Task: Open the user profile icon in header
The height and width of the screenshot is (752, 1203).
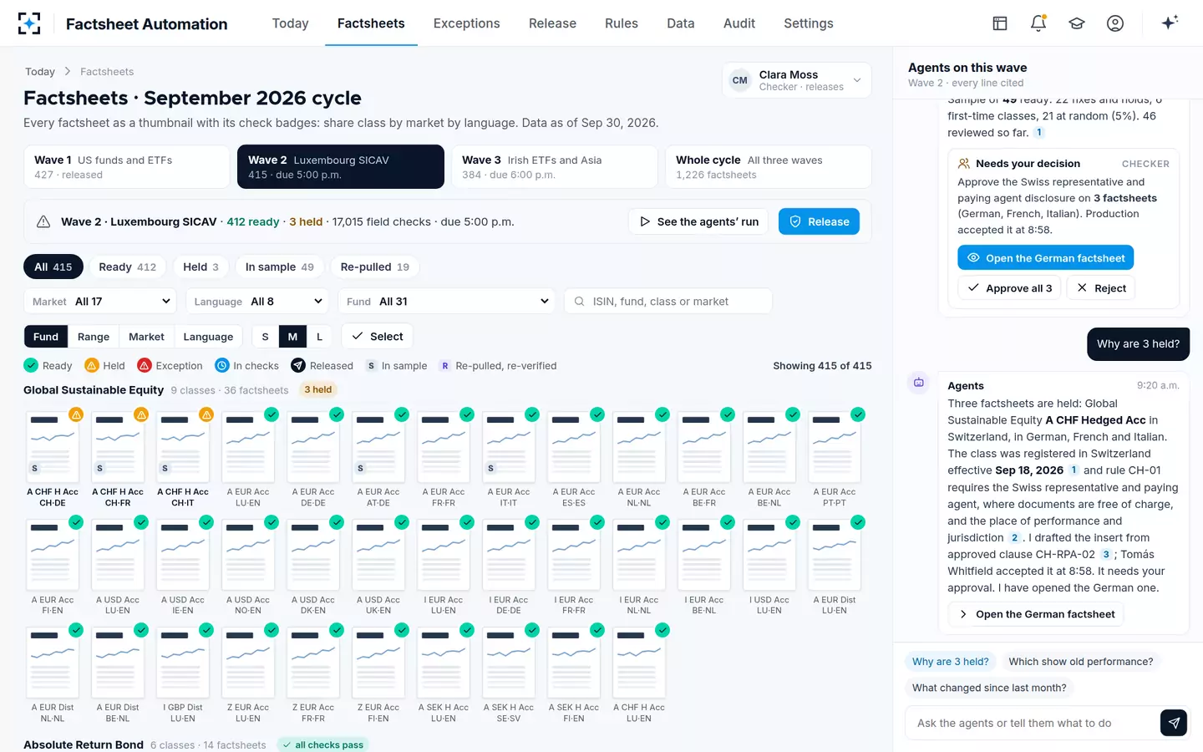Action: click(x=1115, y=23)
